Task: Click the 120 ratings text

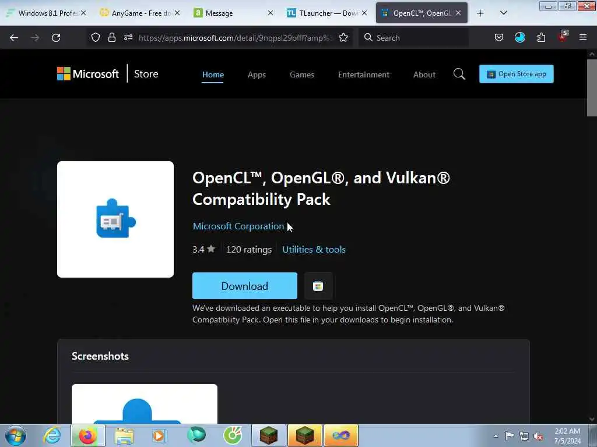Action: click(x=249, y=249)
